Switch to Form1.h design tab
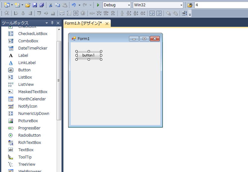 point(83,23)
